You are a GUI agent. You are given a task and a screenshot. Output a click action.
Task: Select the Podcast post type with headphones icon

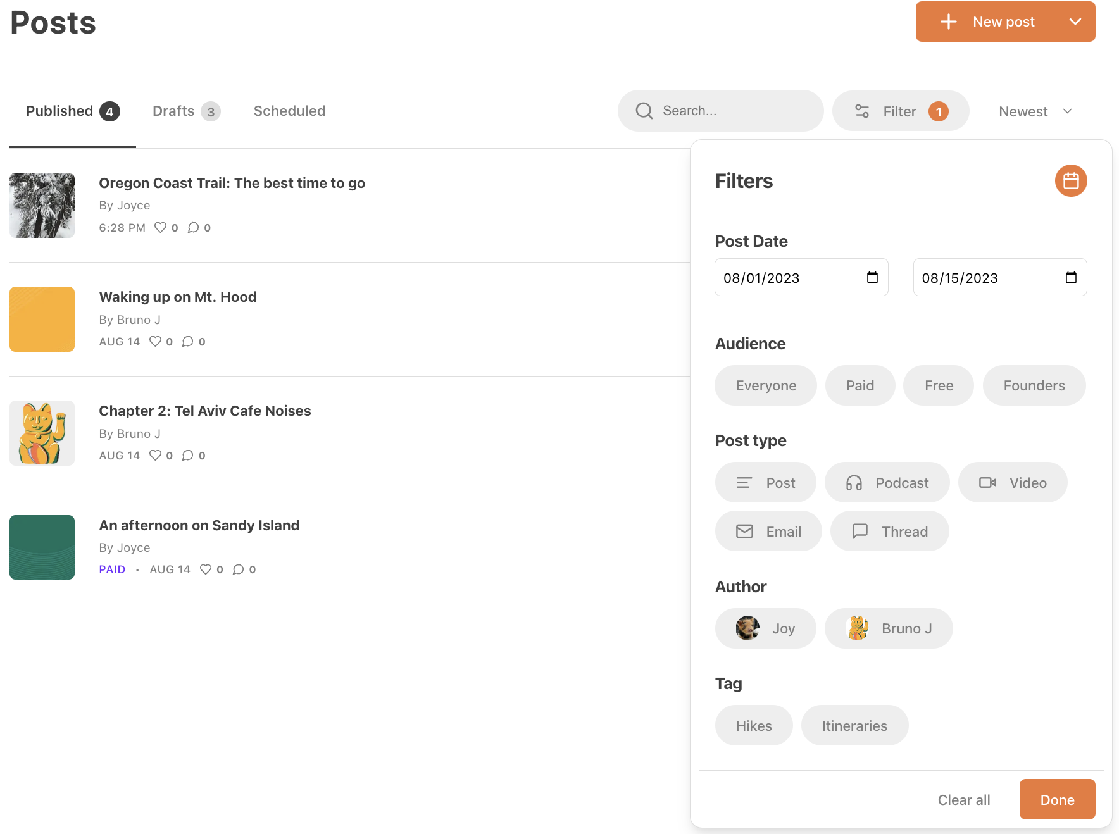(887, 482)
